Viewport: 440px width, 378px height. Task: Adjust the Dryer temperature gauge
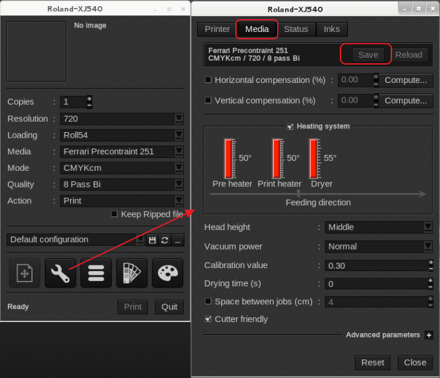[x=314, y=159]
